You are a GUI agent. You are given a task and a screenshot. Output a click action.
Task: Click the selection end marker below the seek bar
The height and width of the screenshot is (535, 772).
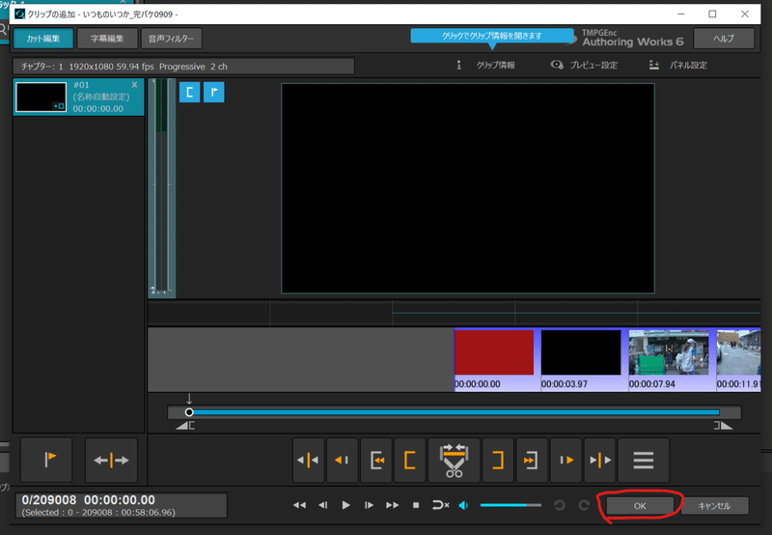tap(723, 426)
